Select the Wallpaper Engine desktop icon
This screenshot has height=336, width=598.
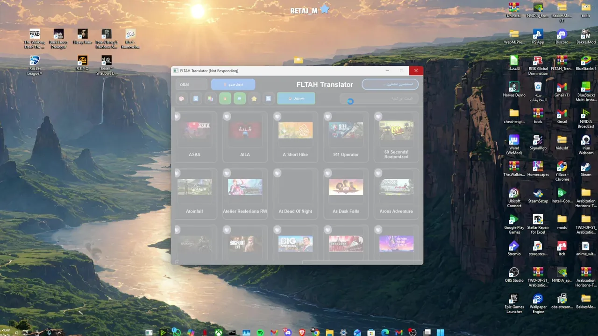[x=538, y=304]
